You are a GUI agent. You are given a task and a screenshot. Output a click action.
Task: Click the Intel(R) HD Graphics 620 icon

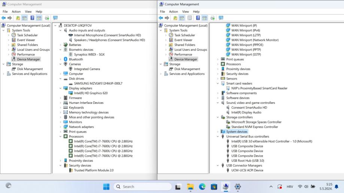tap(71, 93)
